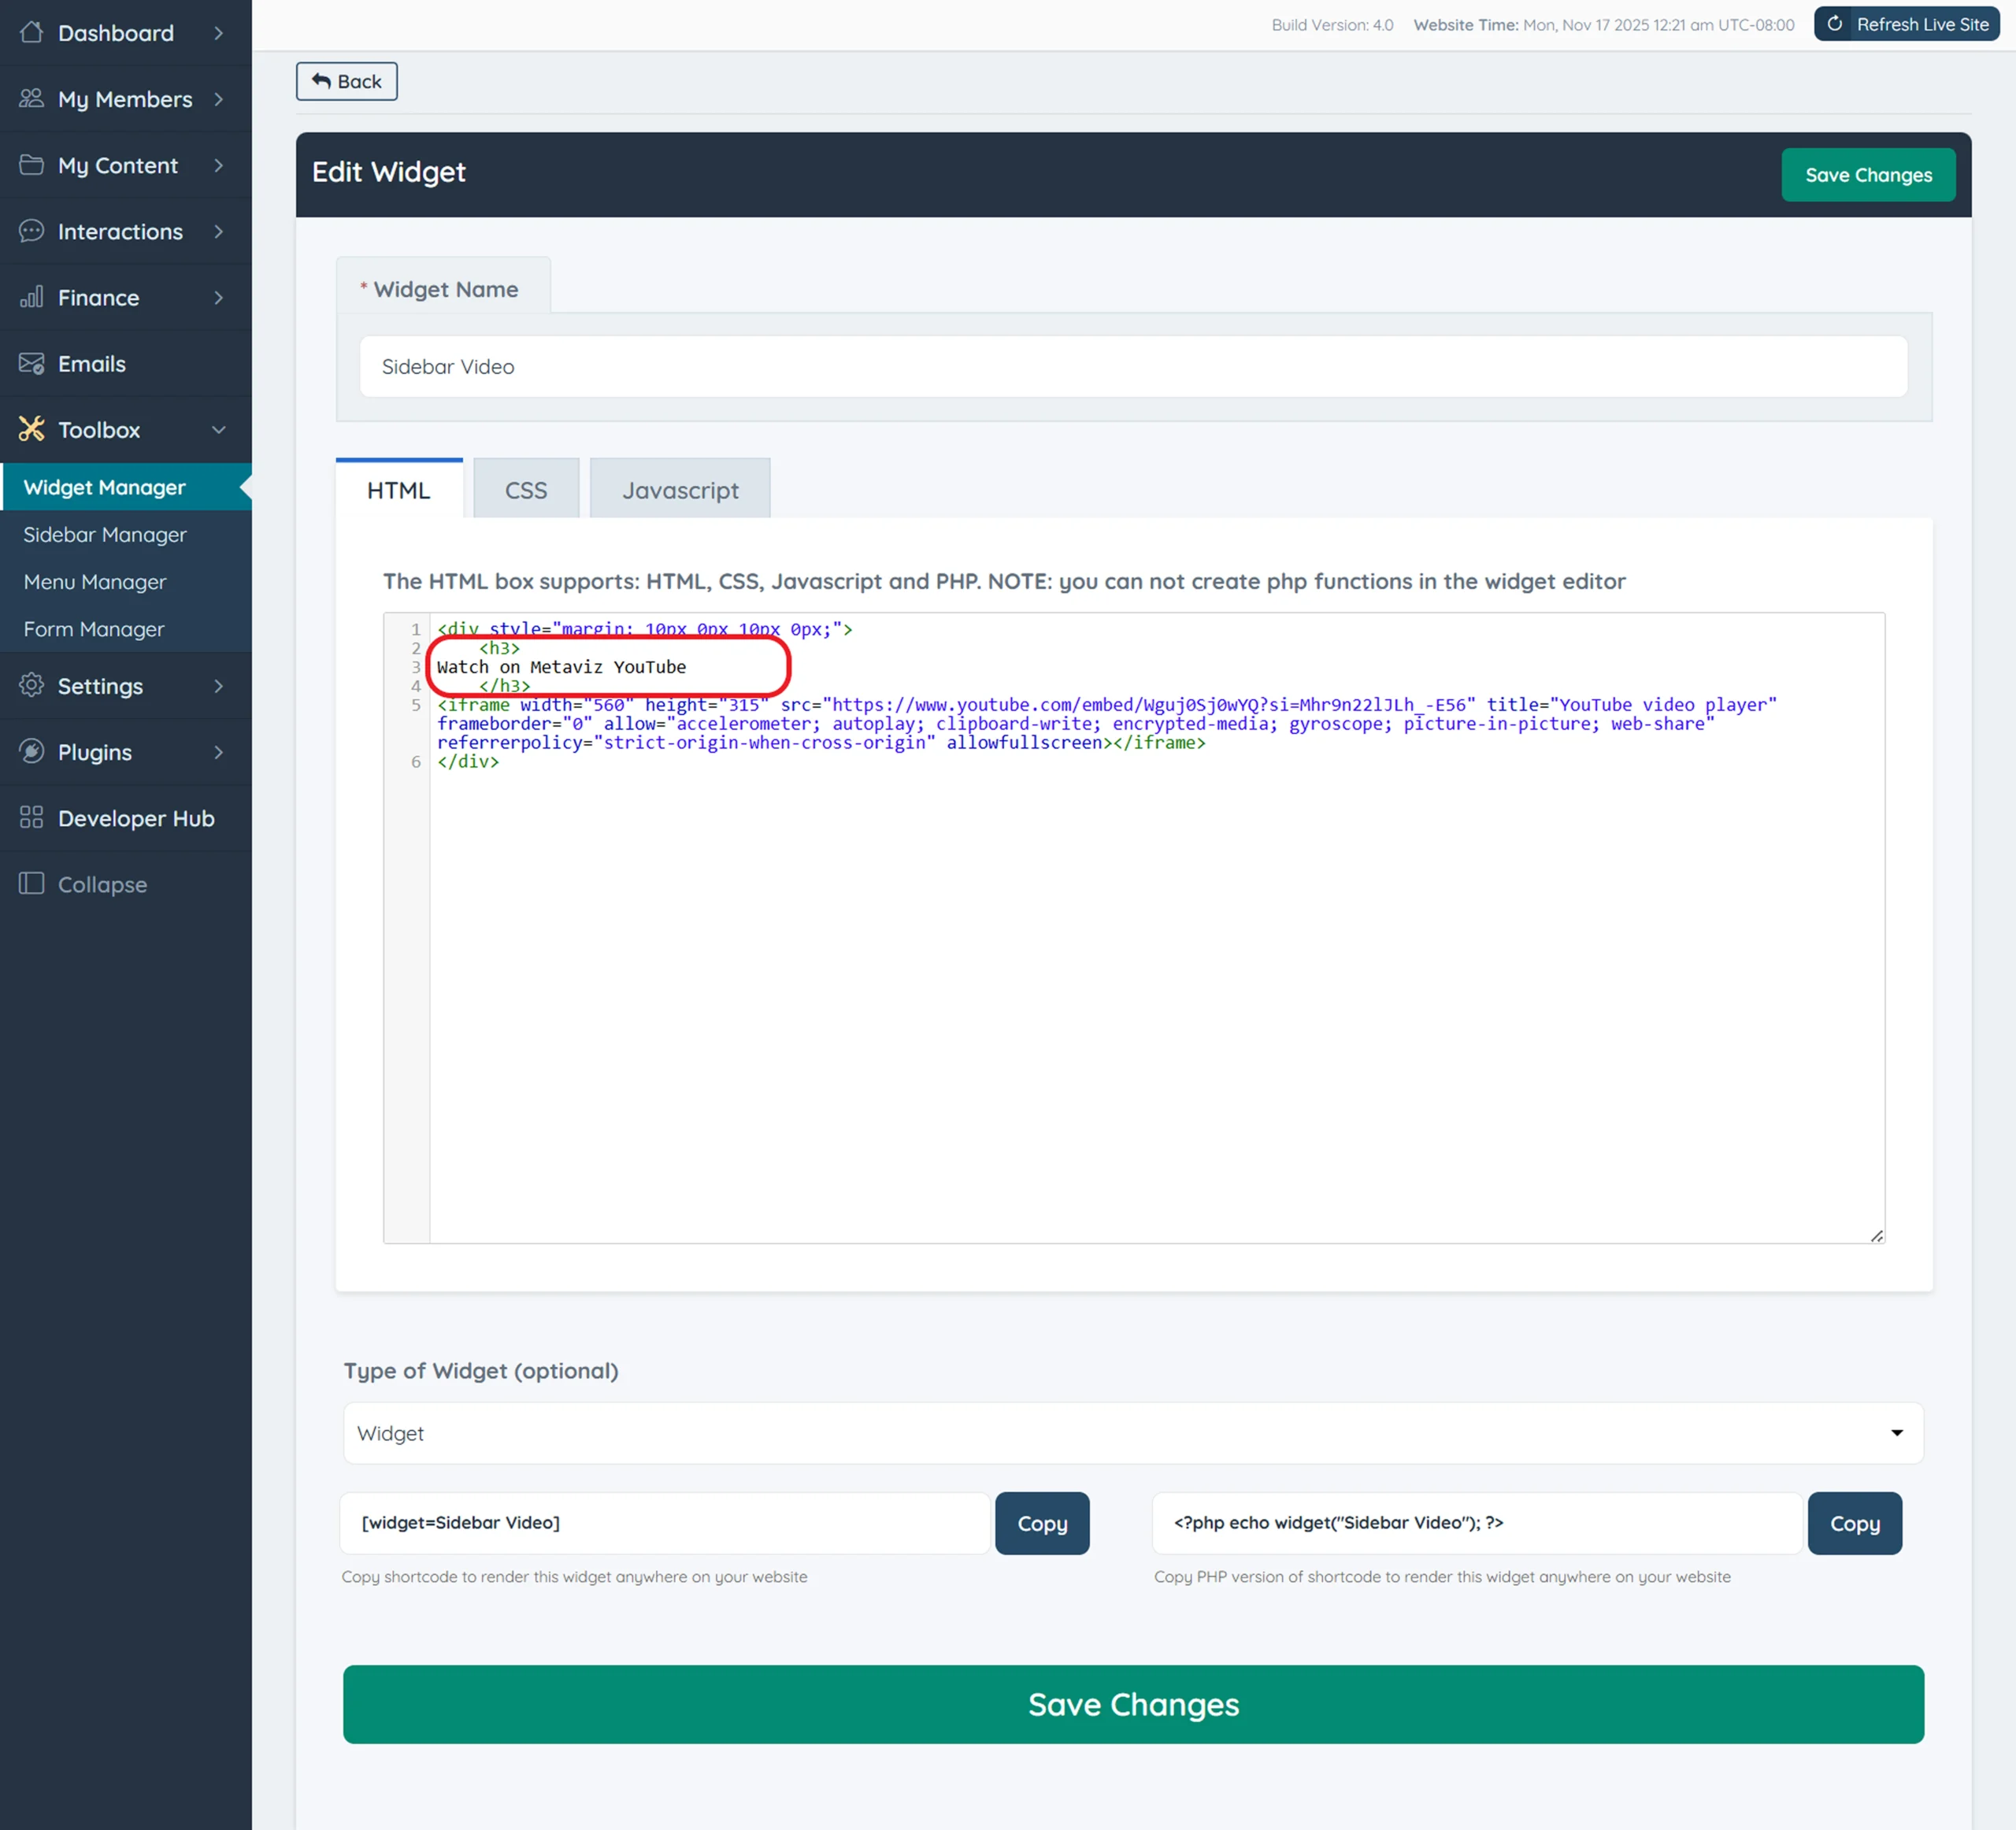Switch to the CSS tab
The width and height of the screenshot is (2016, 1830).
click(x=525, y=490)
